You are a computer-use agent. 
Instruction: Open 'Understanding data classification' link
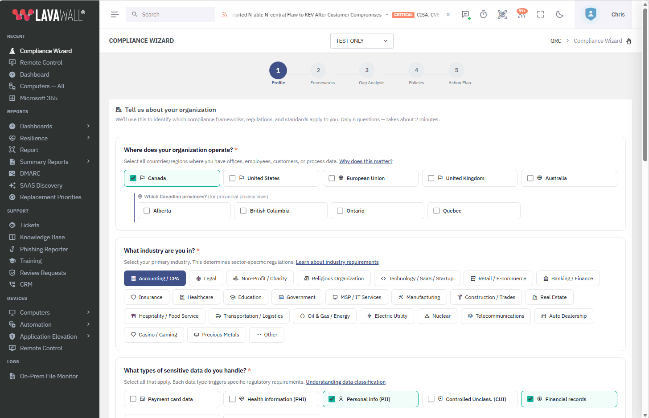pyautogui.click(x=345, y=382)
